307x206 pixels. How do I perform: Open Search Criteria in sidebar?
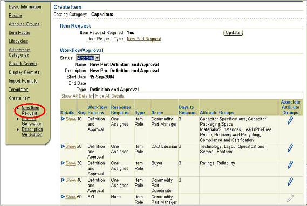pyautogui.click(x=23, y=64)
